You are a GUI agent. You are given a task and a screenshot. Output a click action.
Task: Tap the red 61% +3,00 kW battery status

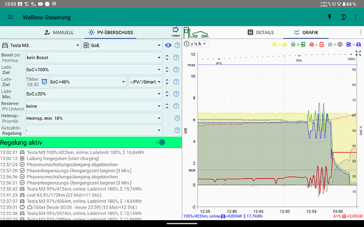click(348, 216)
